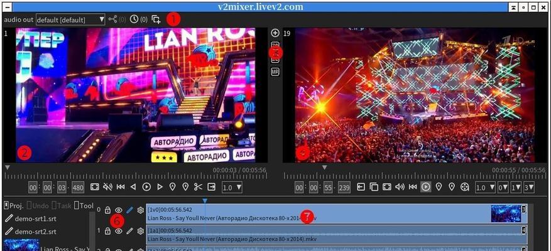The image size is (551, 251).
Task: Click the insert-to-timeline arrow icon, left player
Action: pos(211,187)
